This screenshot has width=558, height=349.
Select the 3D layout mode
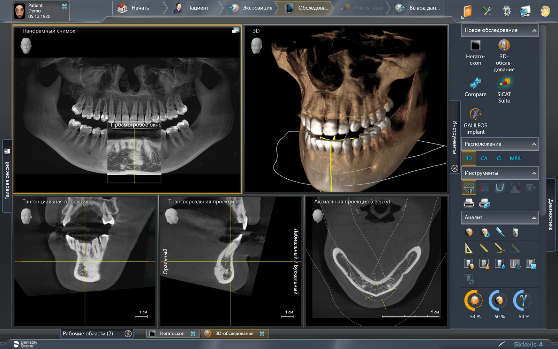click(469, 158)
